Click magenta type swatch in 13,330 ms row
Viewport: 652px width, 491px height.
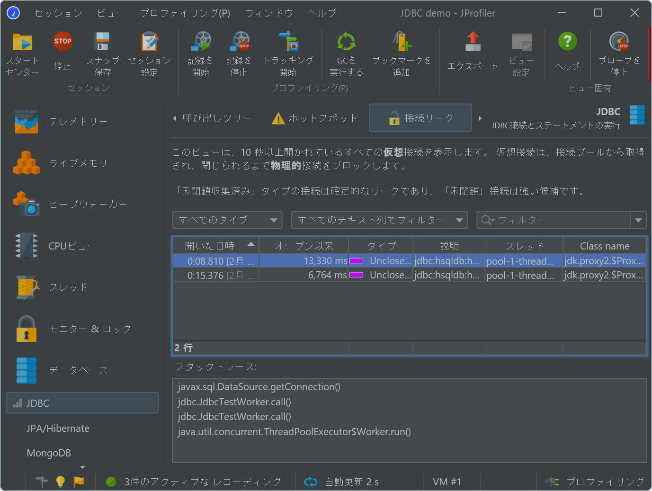pyautogui.click(x=356, y=261)
